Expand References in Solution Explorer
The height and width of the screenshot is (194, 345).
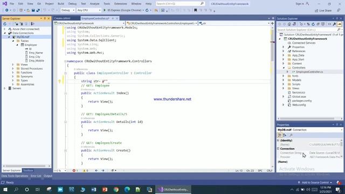coord(284,51)
